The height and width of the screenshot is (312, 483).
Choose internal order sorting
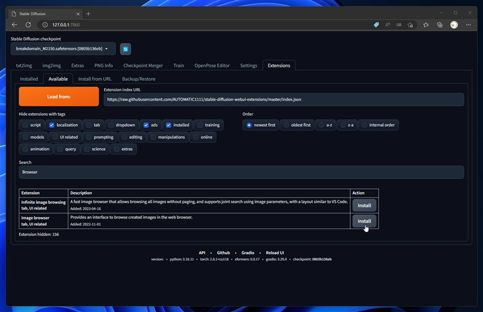click(365, 125)
